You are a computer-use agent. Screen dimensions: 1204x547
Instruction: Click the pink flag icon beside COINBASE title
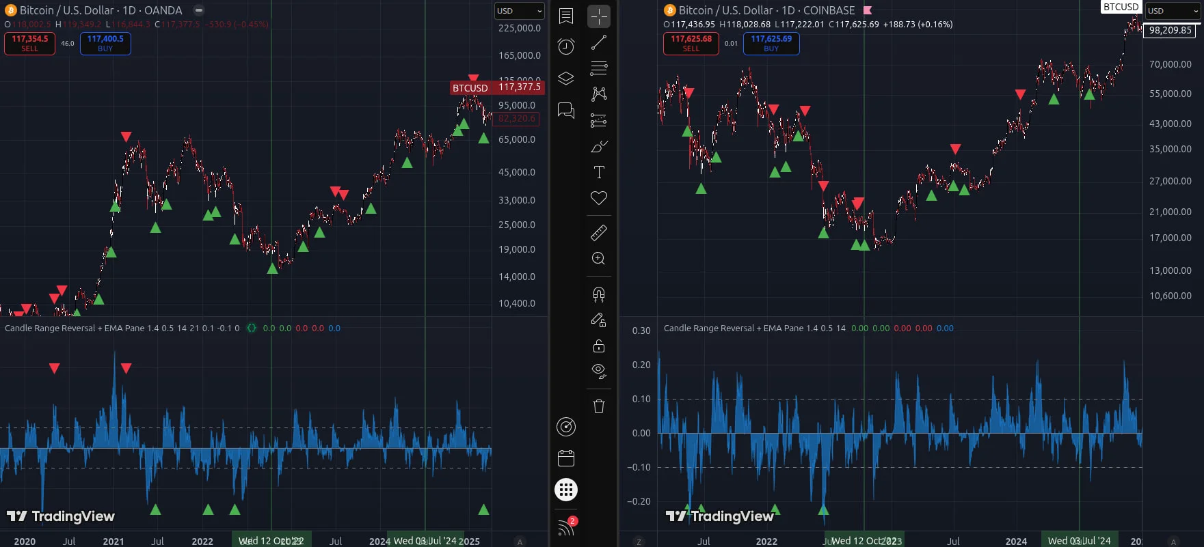(x=868, y=10)
